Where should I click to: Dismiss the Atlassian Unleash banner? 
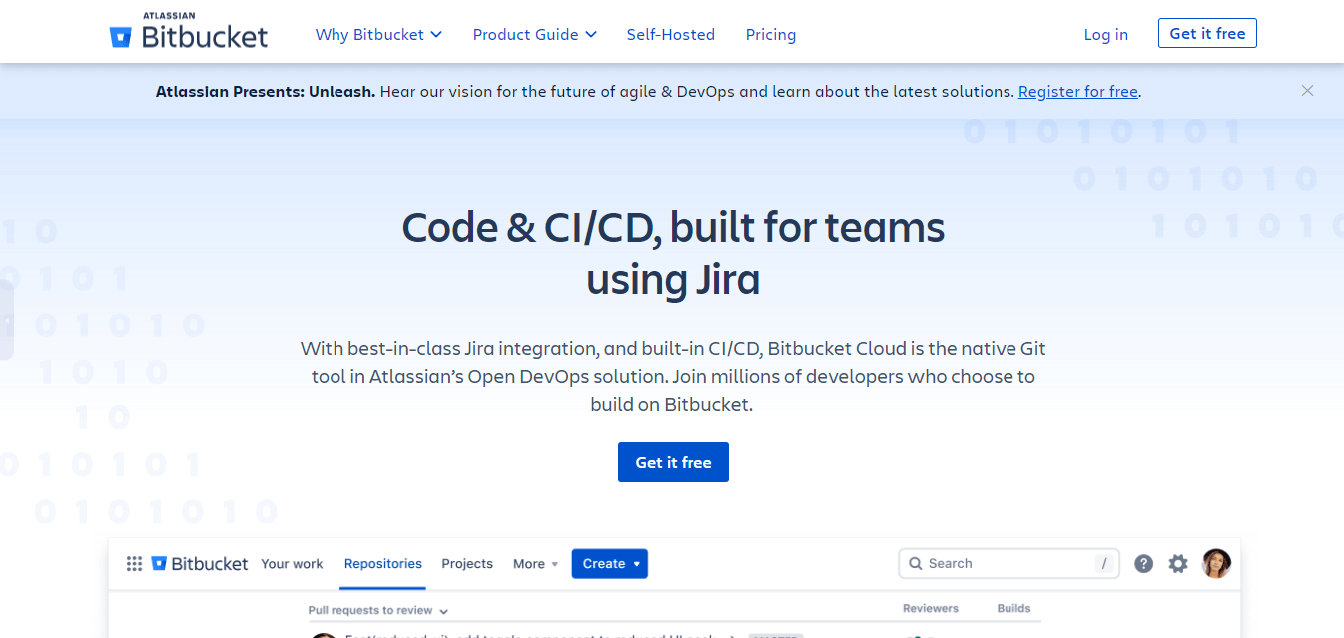(1307, 90)
